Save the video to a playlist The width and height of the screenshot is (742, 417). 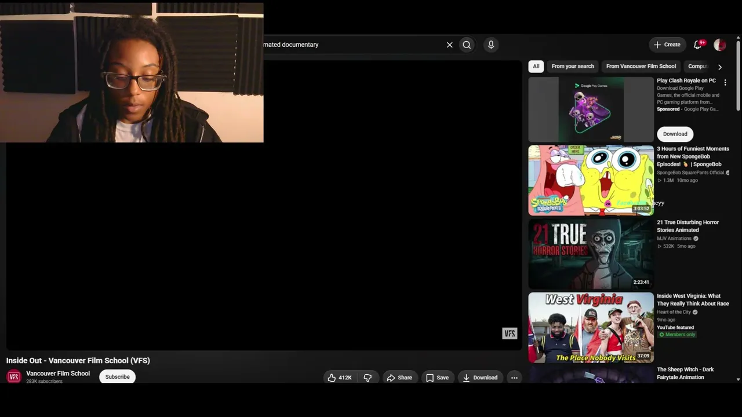point(437,378)
